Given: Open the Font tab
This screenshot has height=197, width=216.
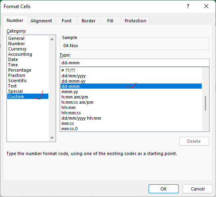Looking at the screenshot, I should [x=67, y=21].
